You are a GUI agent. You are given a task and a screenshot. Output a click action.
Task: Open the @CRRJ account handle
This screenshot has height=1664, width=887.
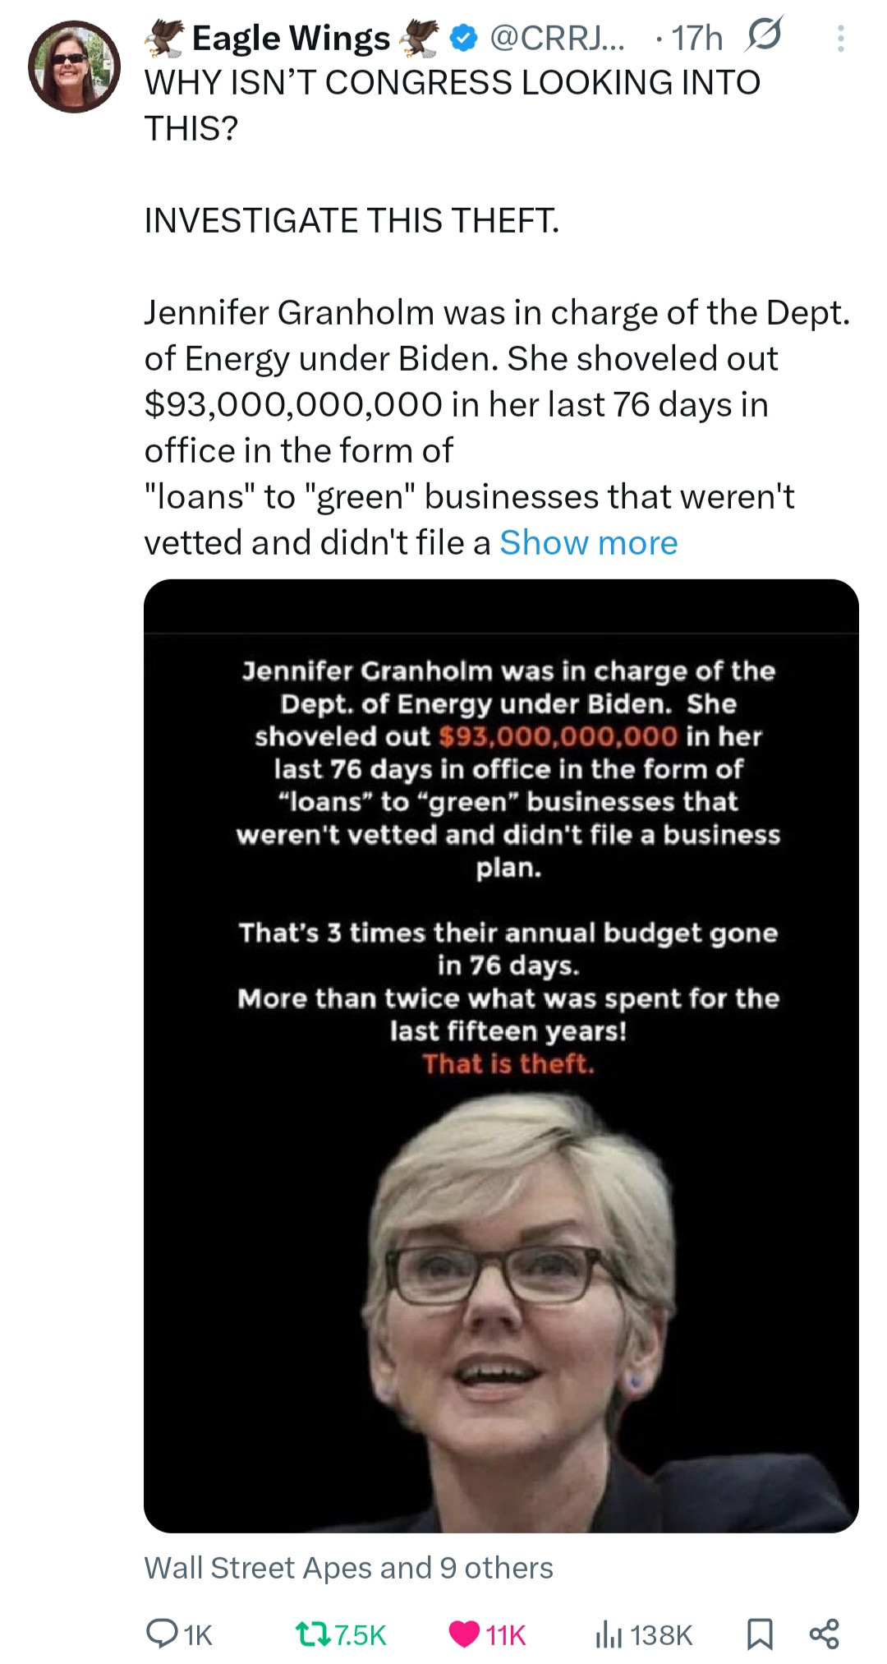point(556,38)
